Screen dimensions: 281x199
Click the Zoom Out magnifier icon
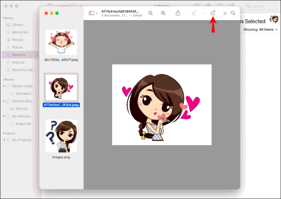[x=151, y=13]
